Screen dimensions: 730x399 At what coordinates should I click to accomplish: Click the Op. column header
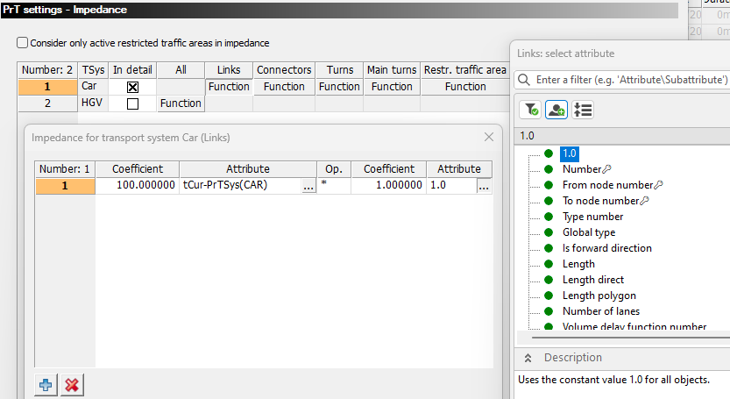click(333, 168)
